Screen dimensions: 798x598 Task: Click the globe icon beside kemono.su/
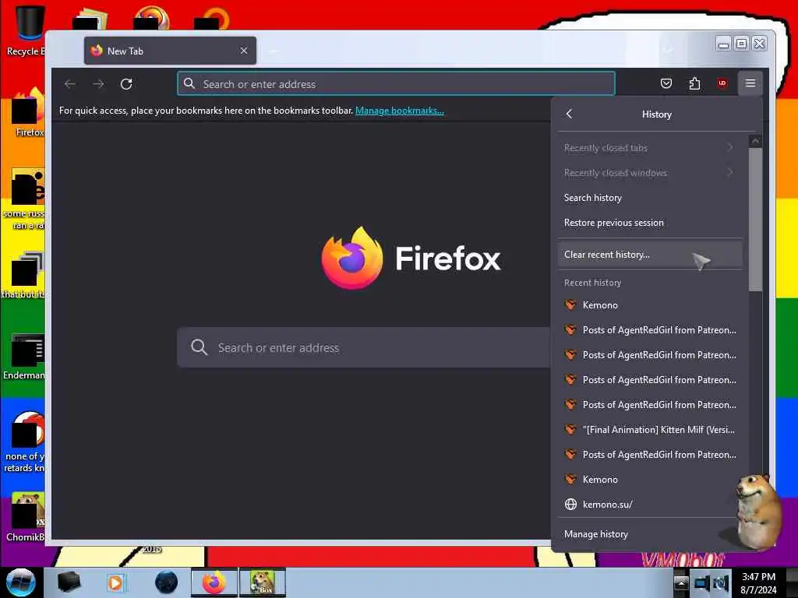point(570,505)
